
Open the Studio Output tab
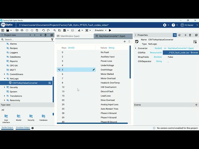coord(7,128)
